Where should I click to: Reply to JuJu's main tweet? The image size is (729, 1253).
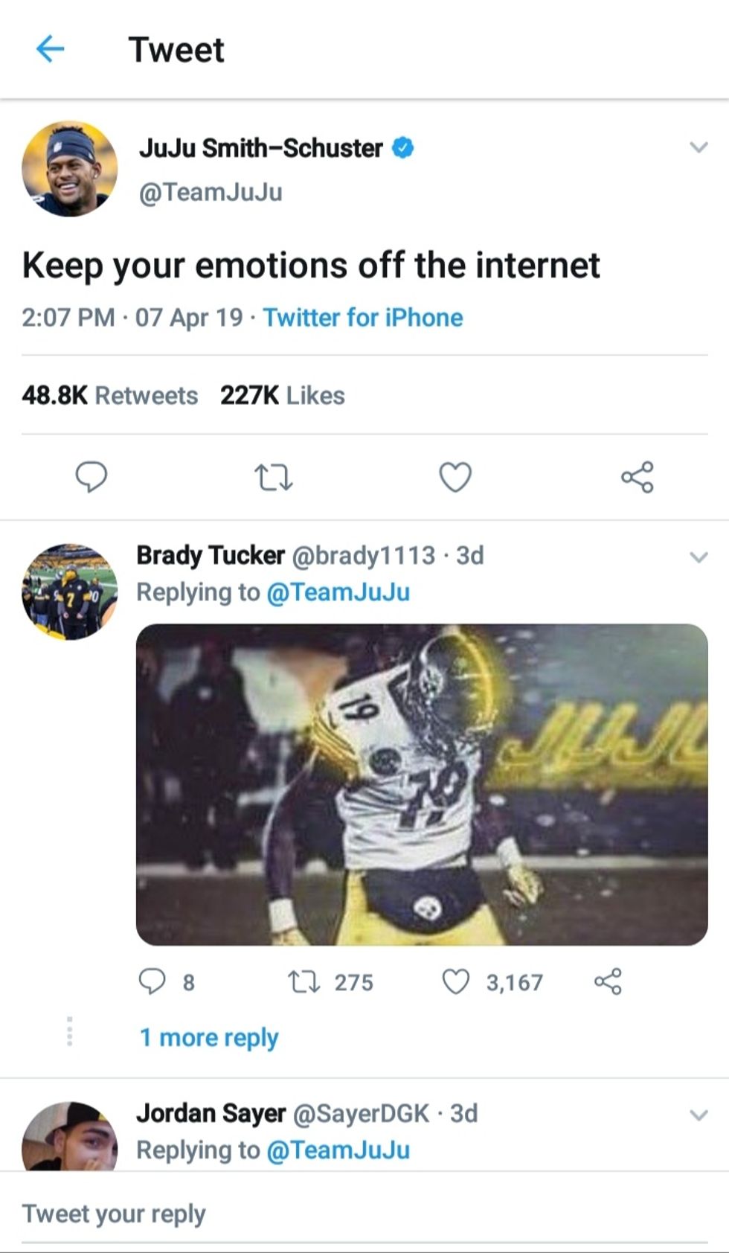[x=91, y=476]
